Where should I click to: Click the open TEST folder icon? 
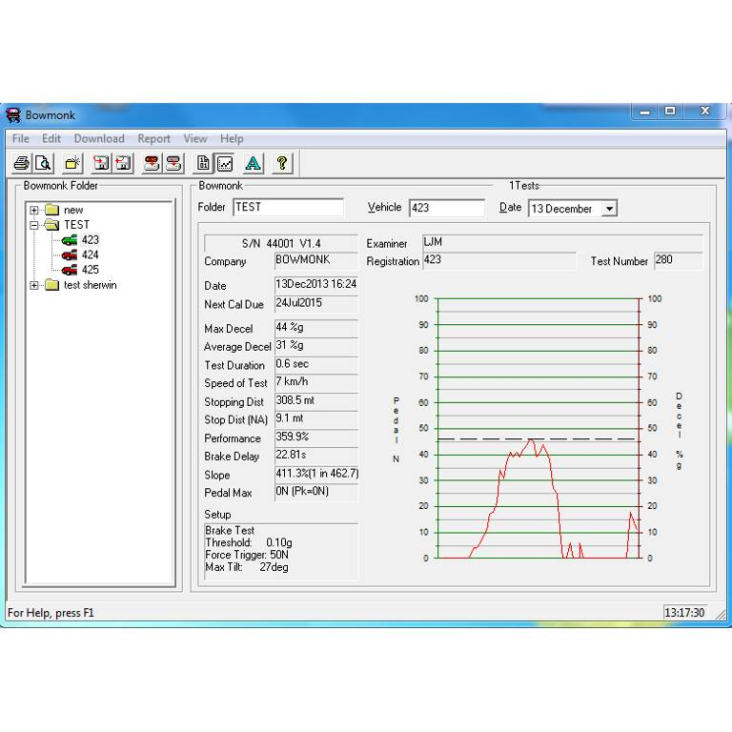coord(51,225)
